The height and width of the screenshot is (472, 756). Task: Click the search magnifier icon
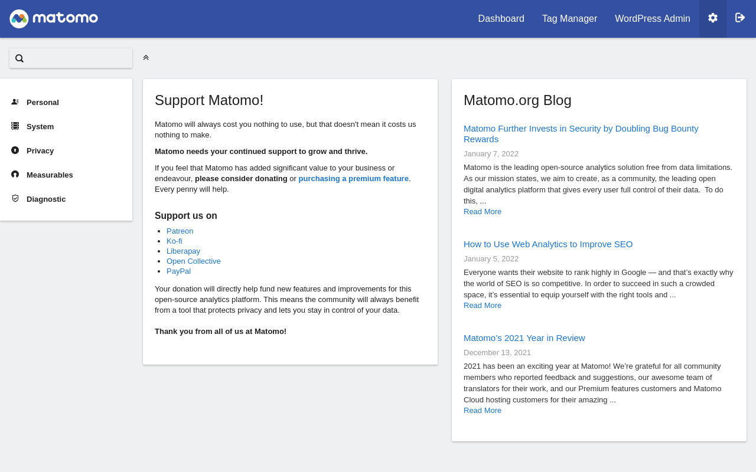coord(19,58)
